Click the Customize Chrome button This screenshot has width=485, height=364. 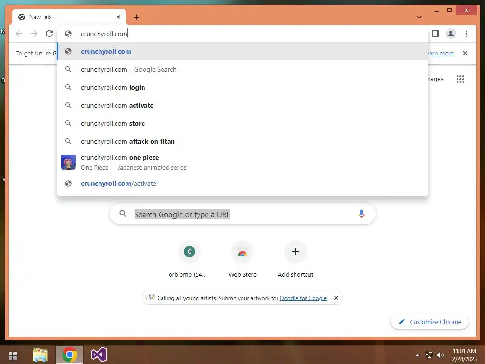[x=430, y=322]
